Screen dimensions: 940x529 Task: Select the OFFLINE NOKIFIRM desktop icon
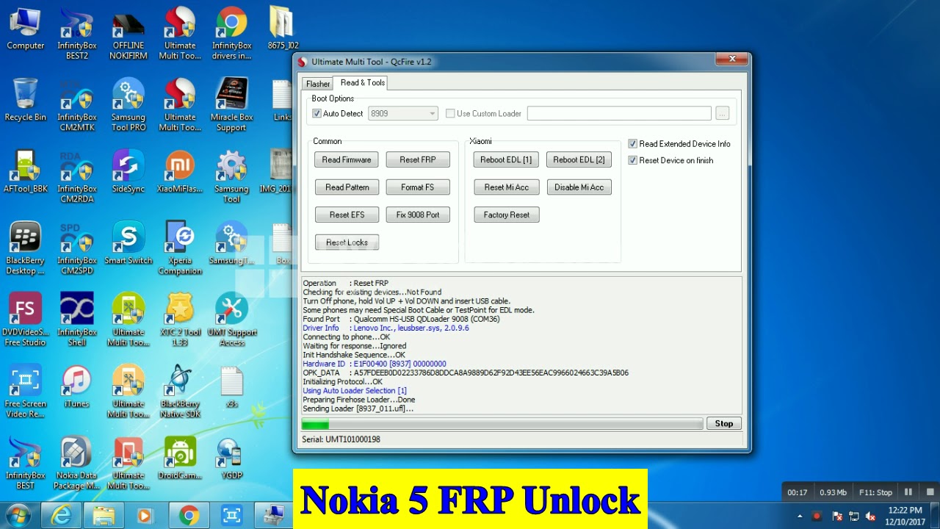coord(129,34)
